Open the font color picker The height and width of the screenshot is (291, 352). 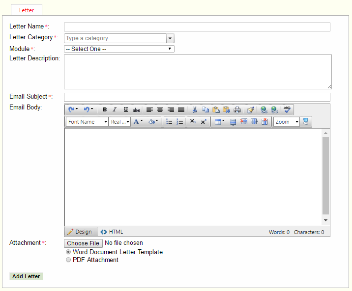pos(138,122)
